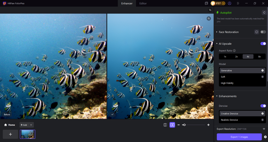268x142 pixels.
Task: Click the face restoration smiley icon
Action: (x=256, y=32)
